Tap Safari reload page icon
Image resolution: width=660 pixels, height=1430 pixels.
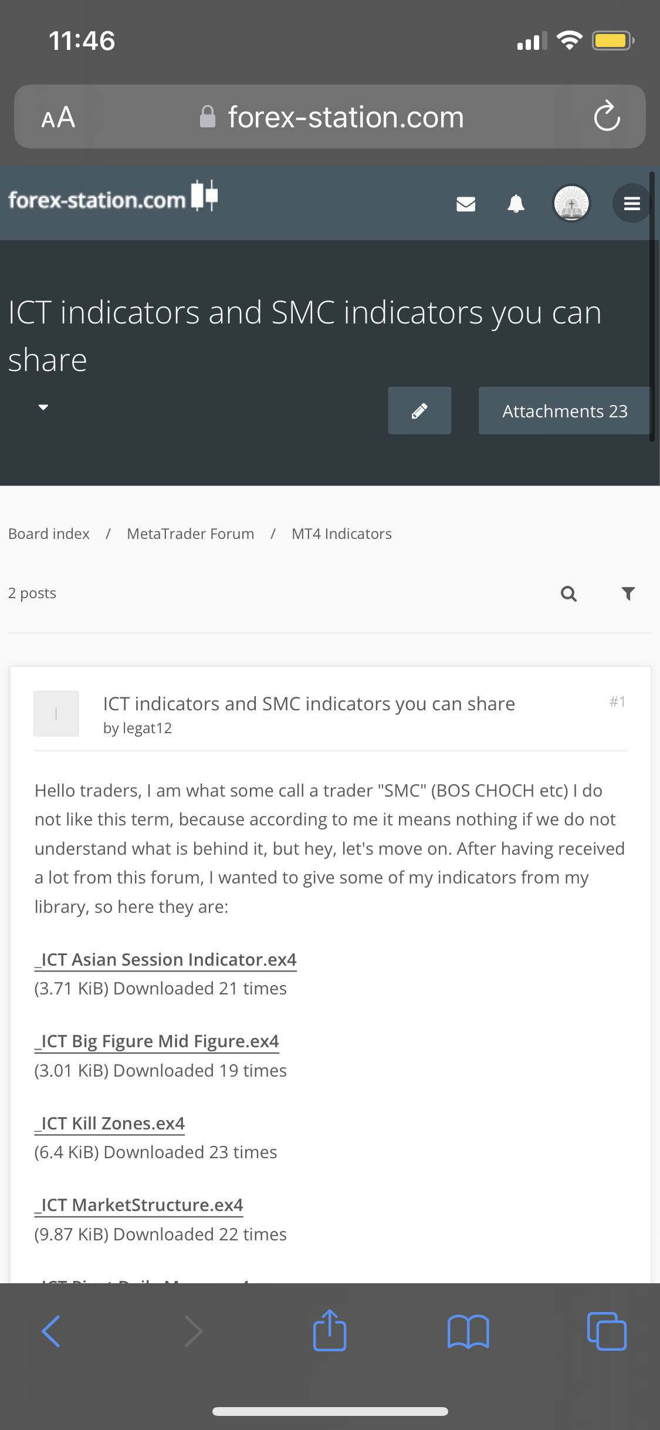607,116
